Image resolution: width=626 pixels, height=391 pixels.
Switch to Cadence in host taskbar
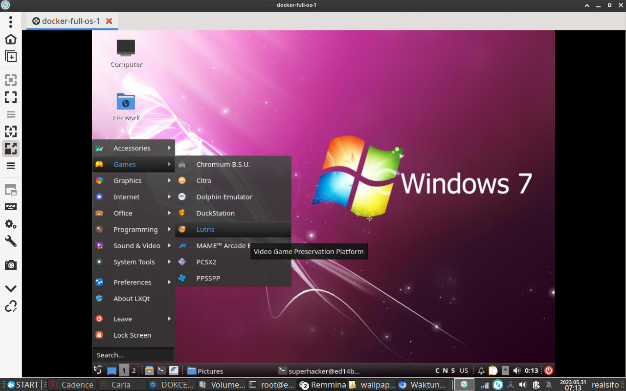[72, 385]
